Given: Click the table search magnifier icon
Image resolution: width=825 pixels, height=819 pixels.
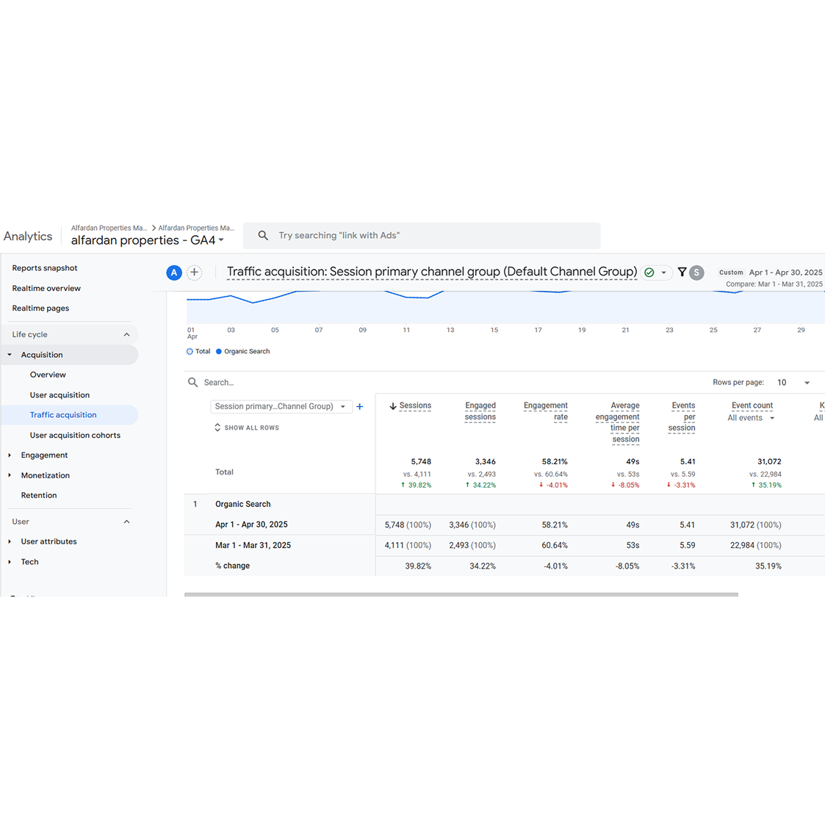Looking at the screenshot, I should 193,383.
